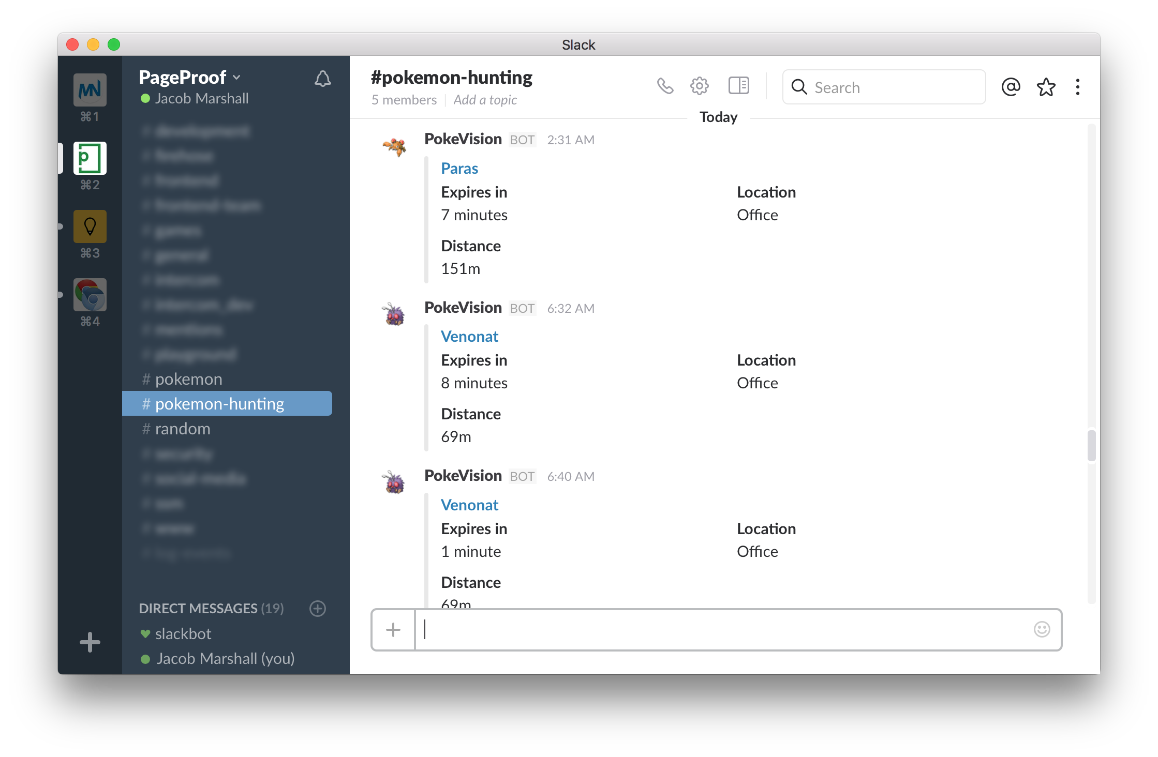Image resolution: width=1158 pixels, height=757 pixels.
Task: Click the PokeVision BOT icon for Paras
Action: click(394, 148)
